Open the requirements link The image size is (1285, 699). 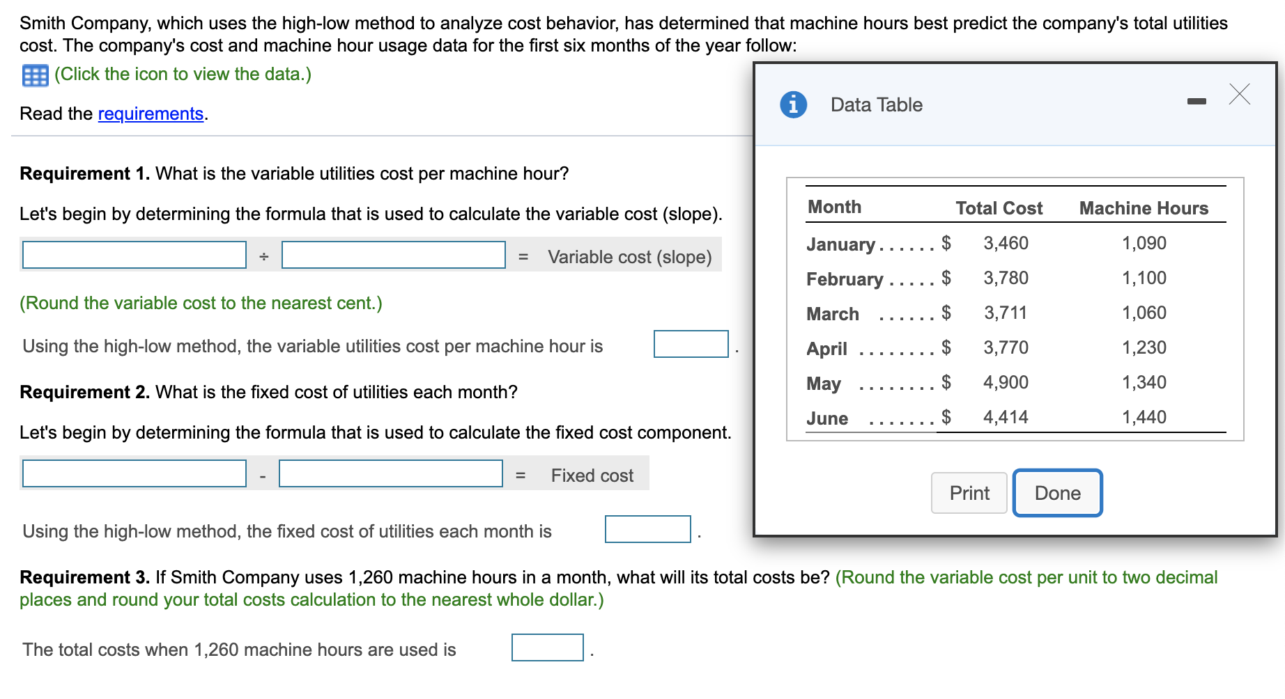coord(151,113)
